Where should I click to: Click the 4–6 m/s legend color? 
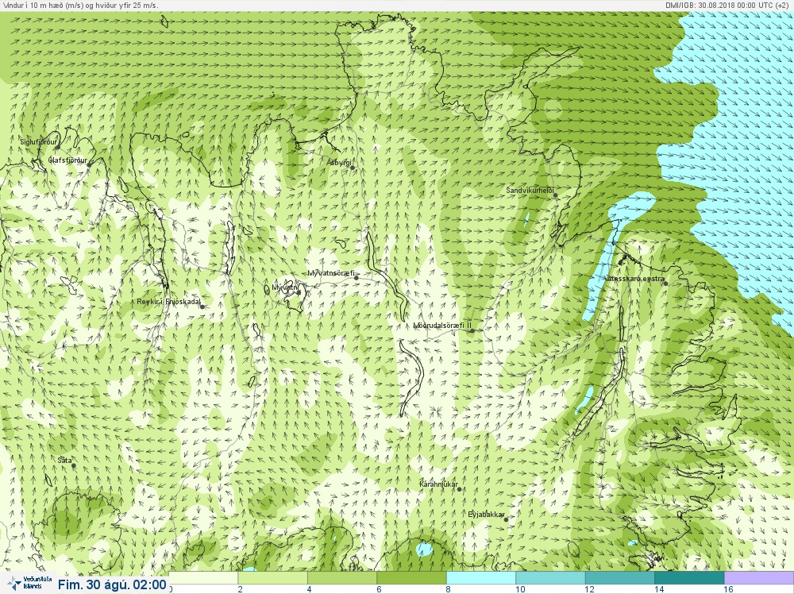click(342, 578)
